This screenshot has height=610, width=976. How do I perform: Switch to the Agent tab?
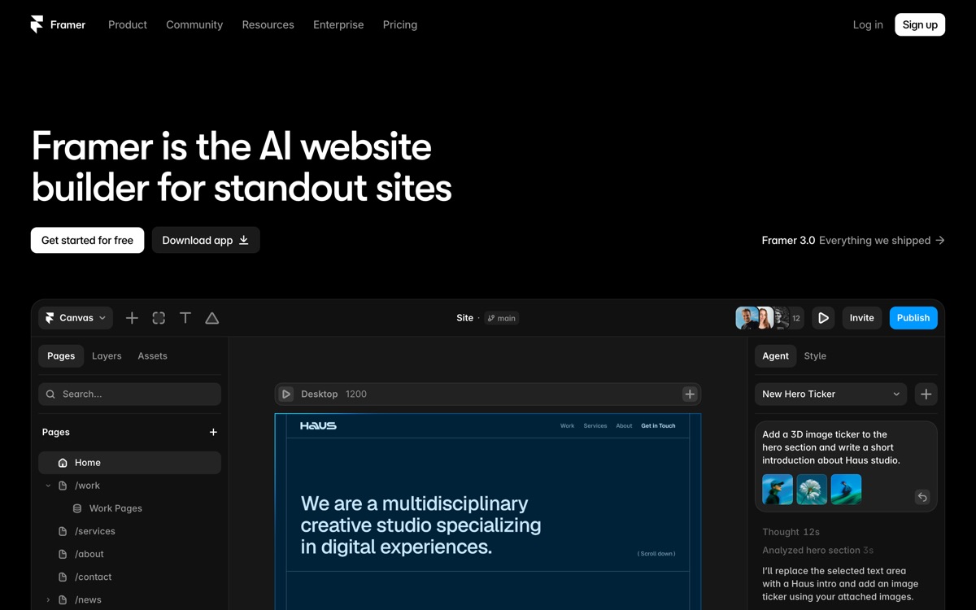(775, 356)
